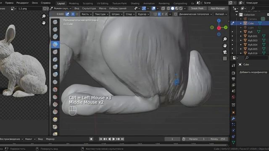This screenshot has width=269, height=151.
Task: Select the Crease sculpt brush
Action: [55, 82]
